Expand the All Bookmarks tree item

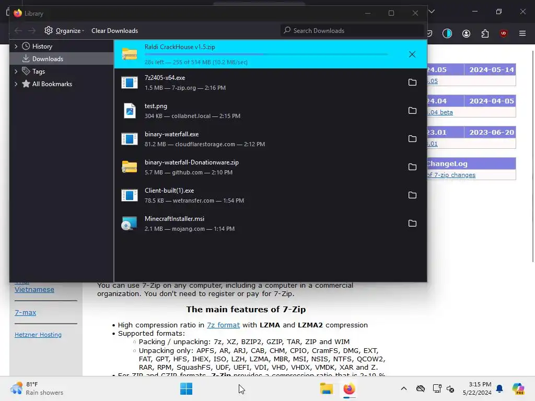point(16,84)
